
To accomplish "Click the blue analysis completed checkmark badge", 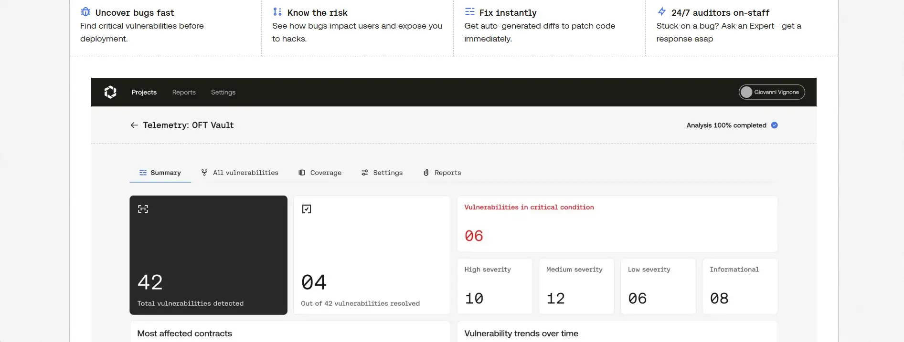I will (x=774, y=125).
